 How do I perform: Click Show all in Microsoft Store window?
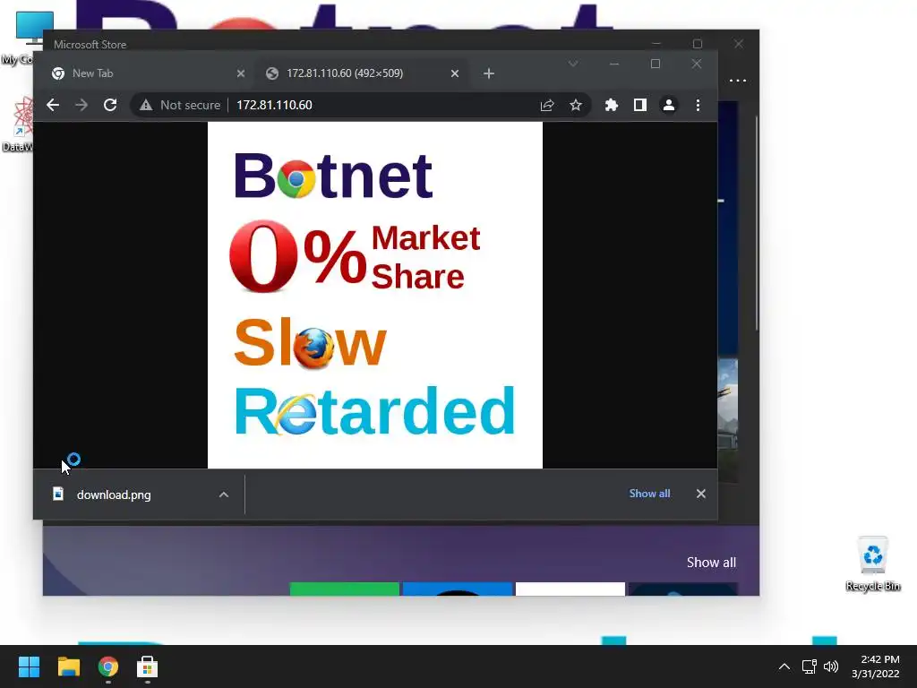(711, 563)
